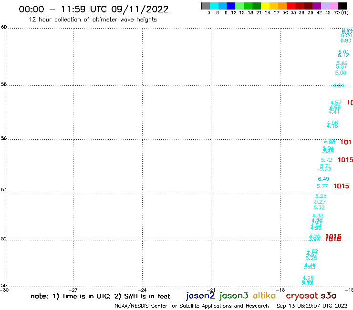Viewport: 353px width, 310px height.
Task: Click the latitude axis label '54'
Action: 4,189
